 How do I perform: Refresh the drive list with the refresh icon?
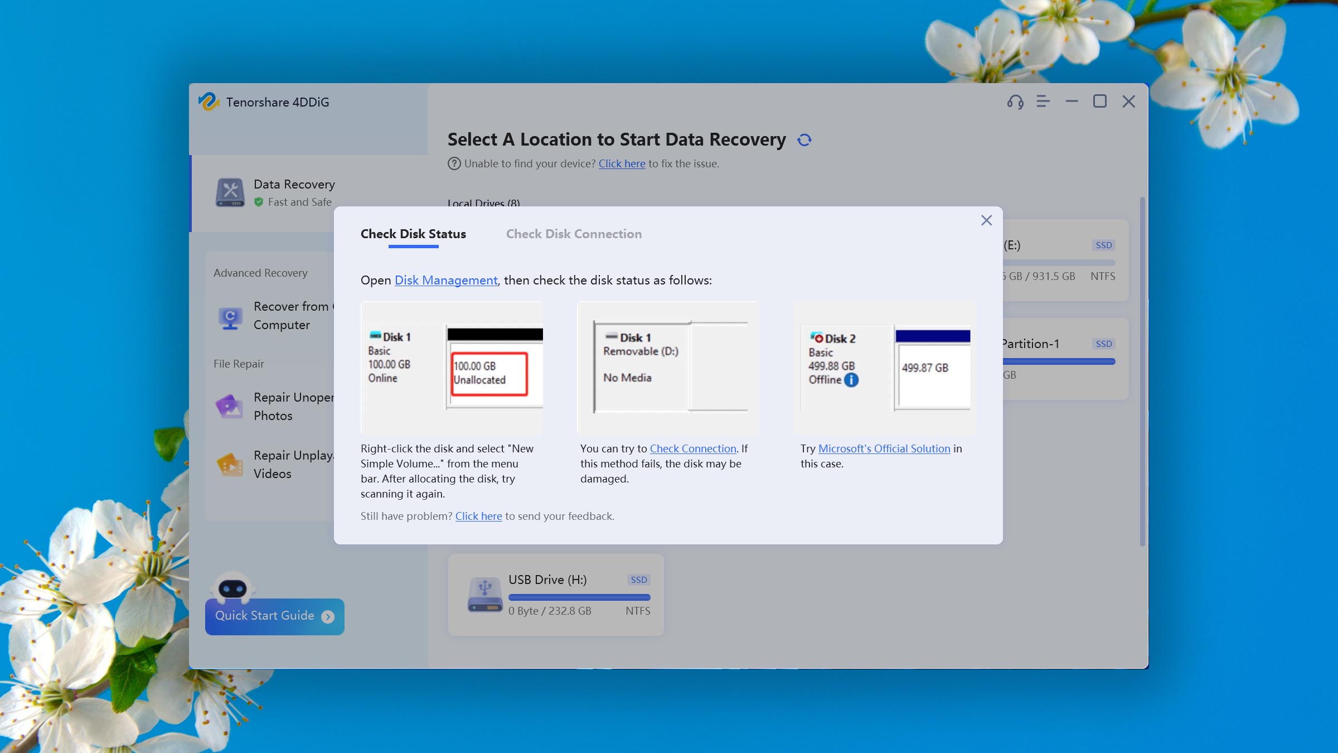804,140
